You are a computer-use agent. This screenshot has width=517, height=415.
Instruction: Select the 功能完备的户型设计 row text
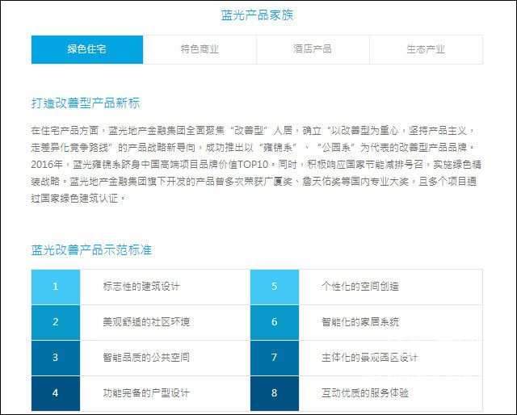tap(146, 393)
